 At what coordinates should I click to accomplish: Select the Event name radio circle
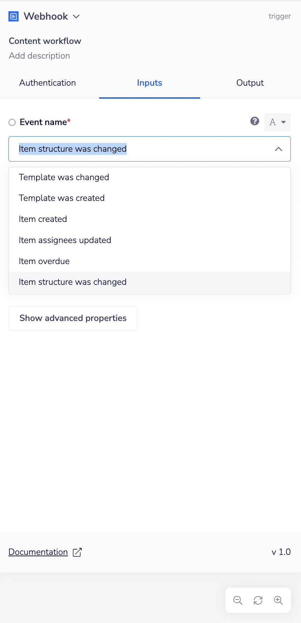point(12,122)
